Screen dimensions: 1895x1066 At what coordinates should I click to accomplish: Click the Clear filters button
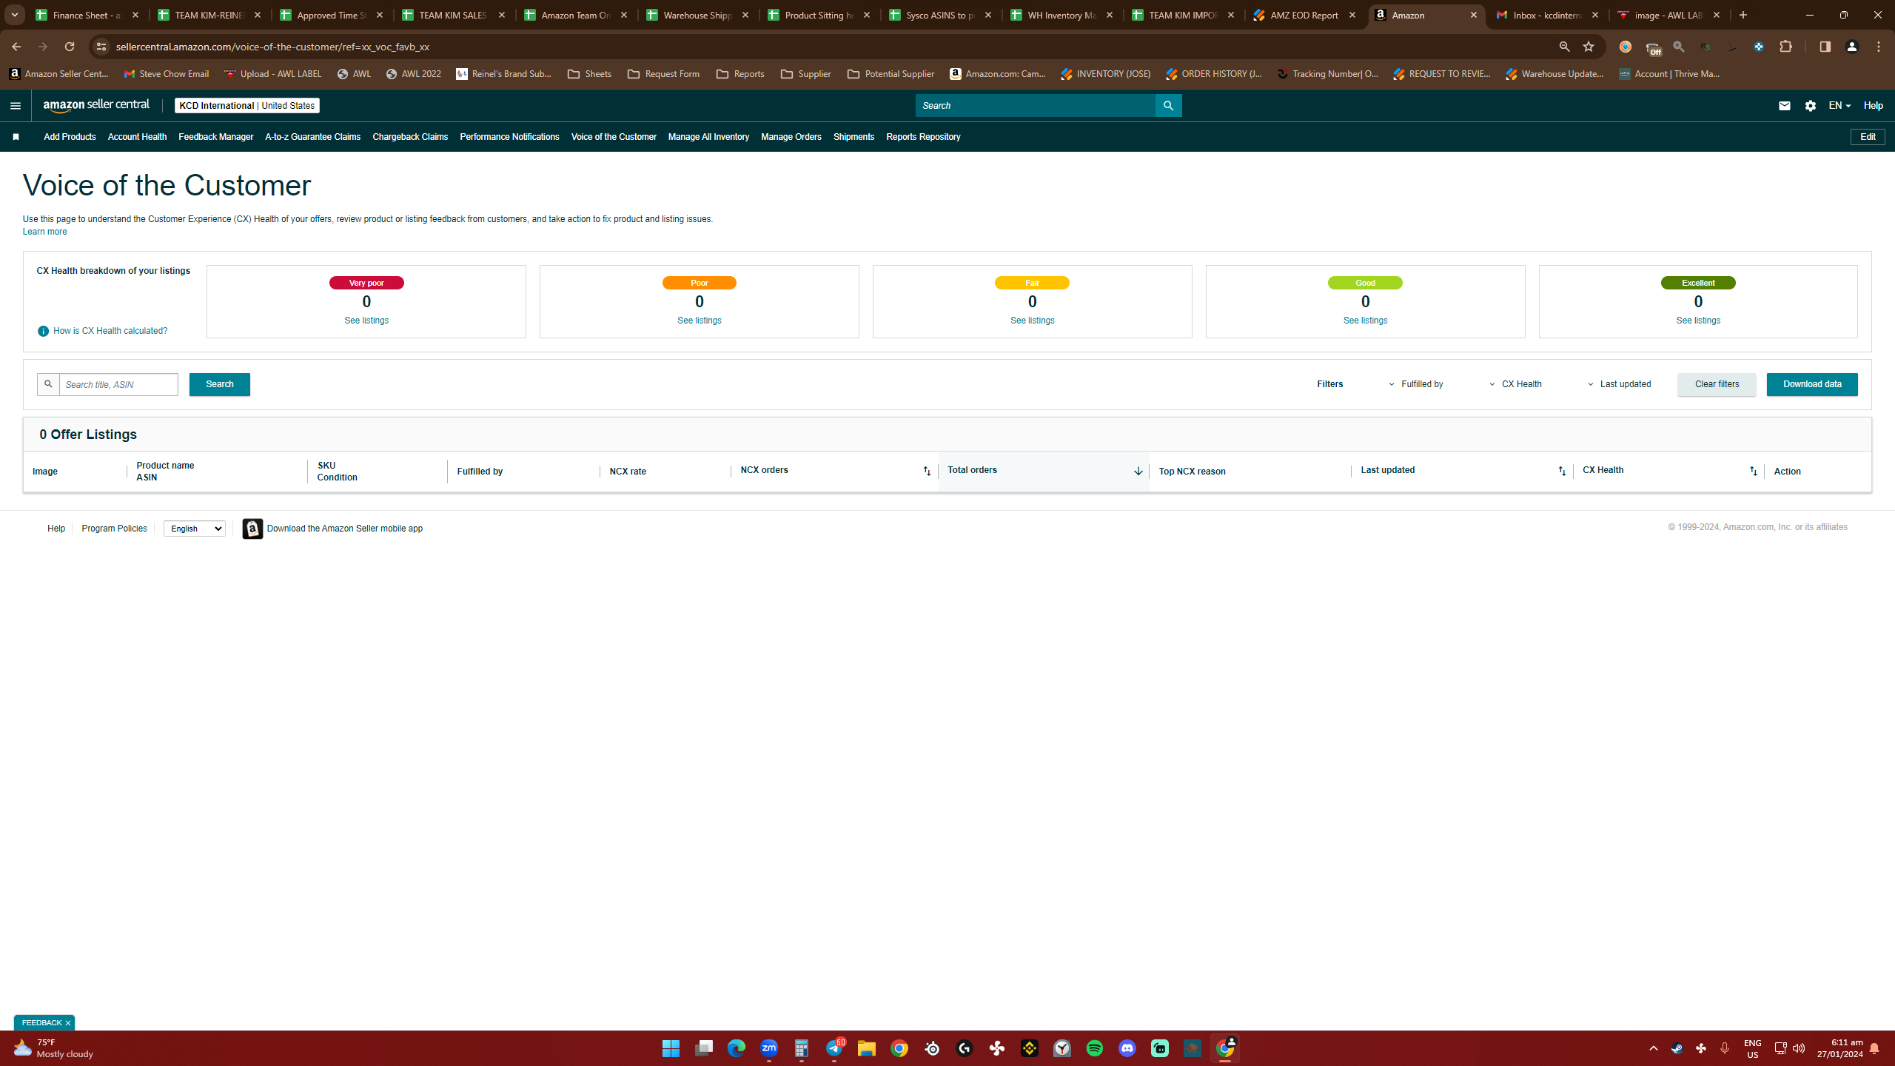(x=1717, y=384)
